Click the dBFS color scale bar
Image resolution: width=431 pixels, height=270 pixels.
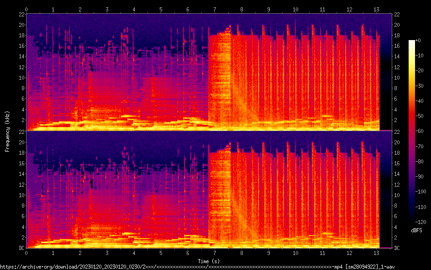pos(412,127)
